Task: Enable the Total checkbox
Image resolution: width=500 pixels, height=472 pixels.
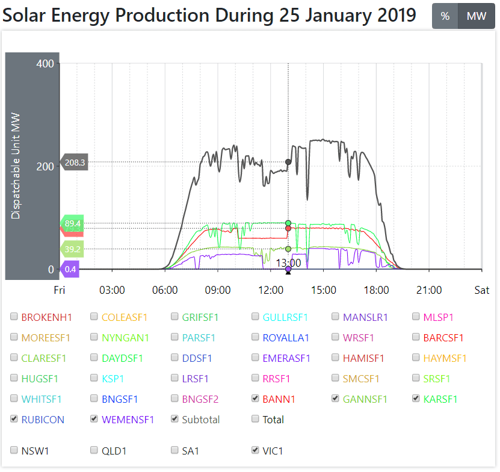Action: 256,420
